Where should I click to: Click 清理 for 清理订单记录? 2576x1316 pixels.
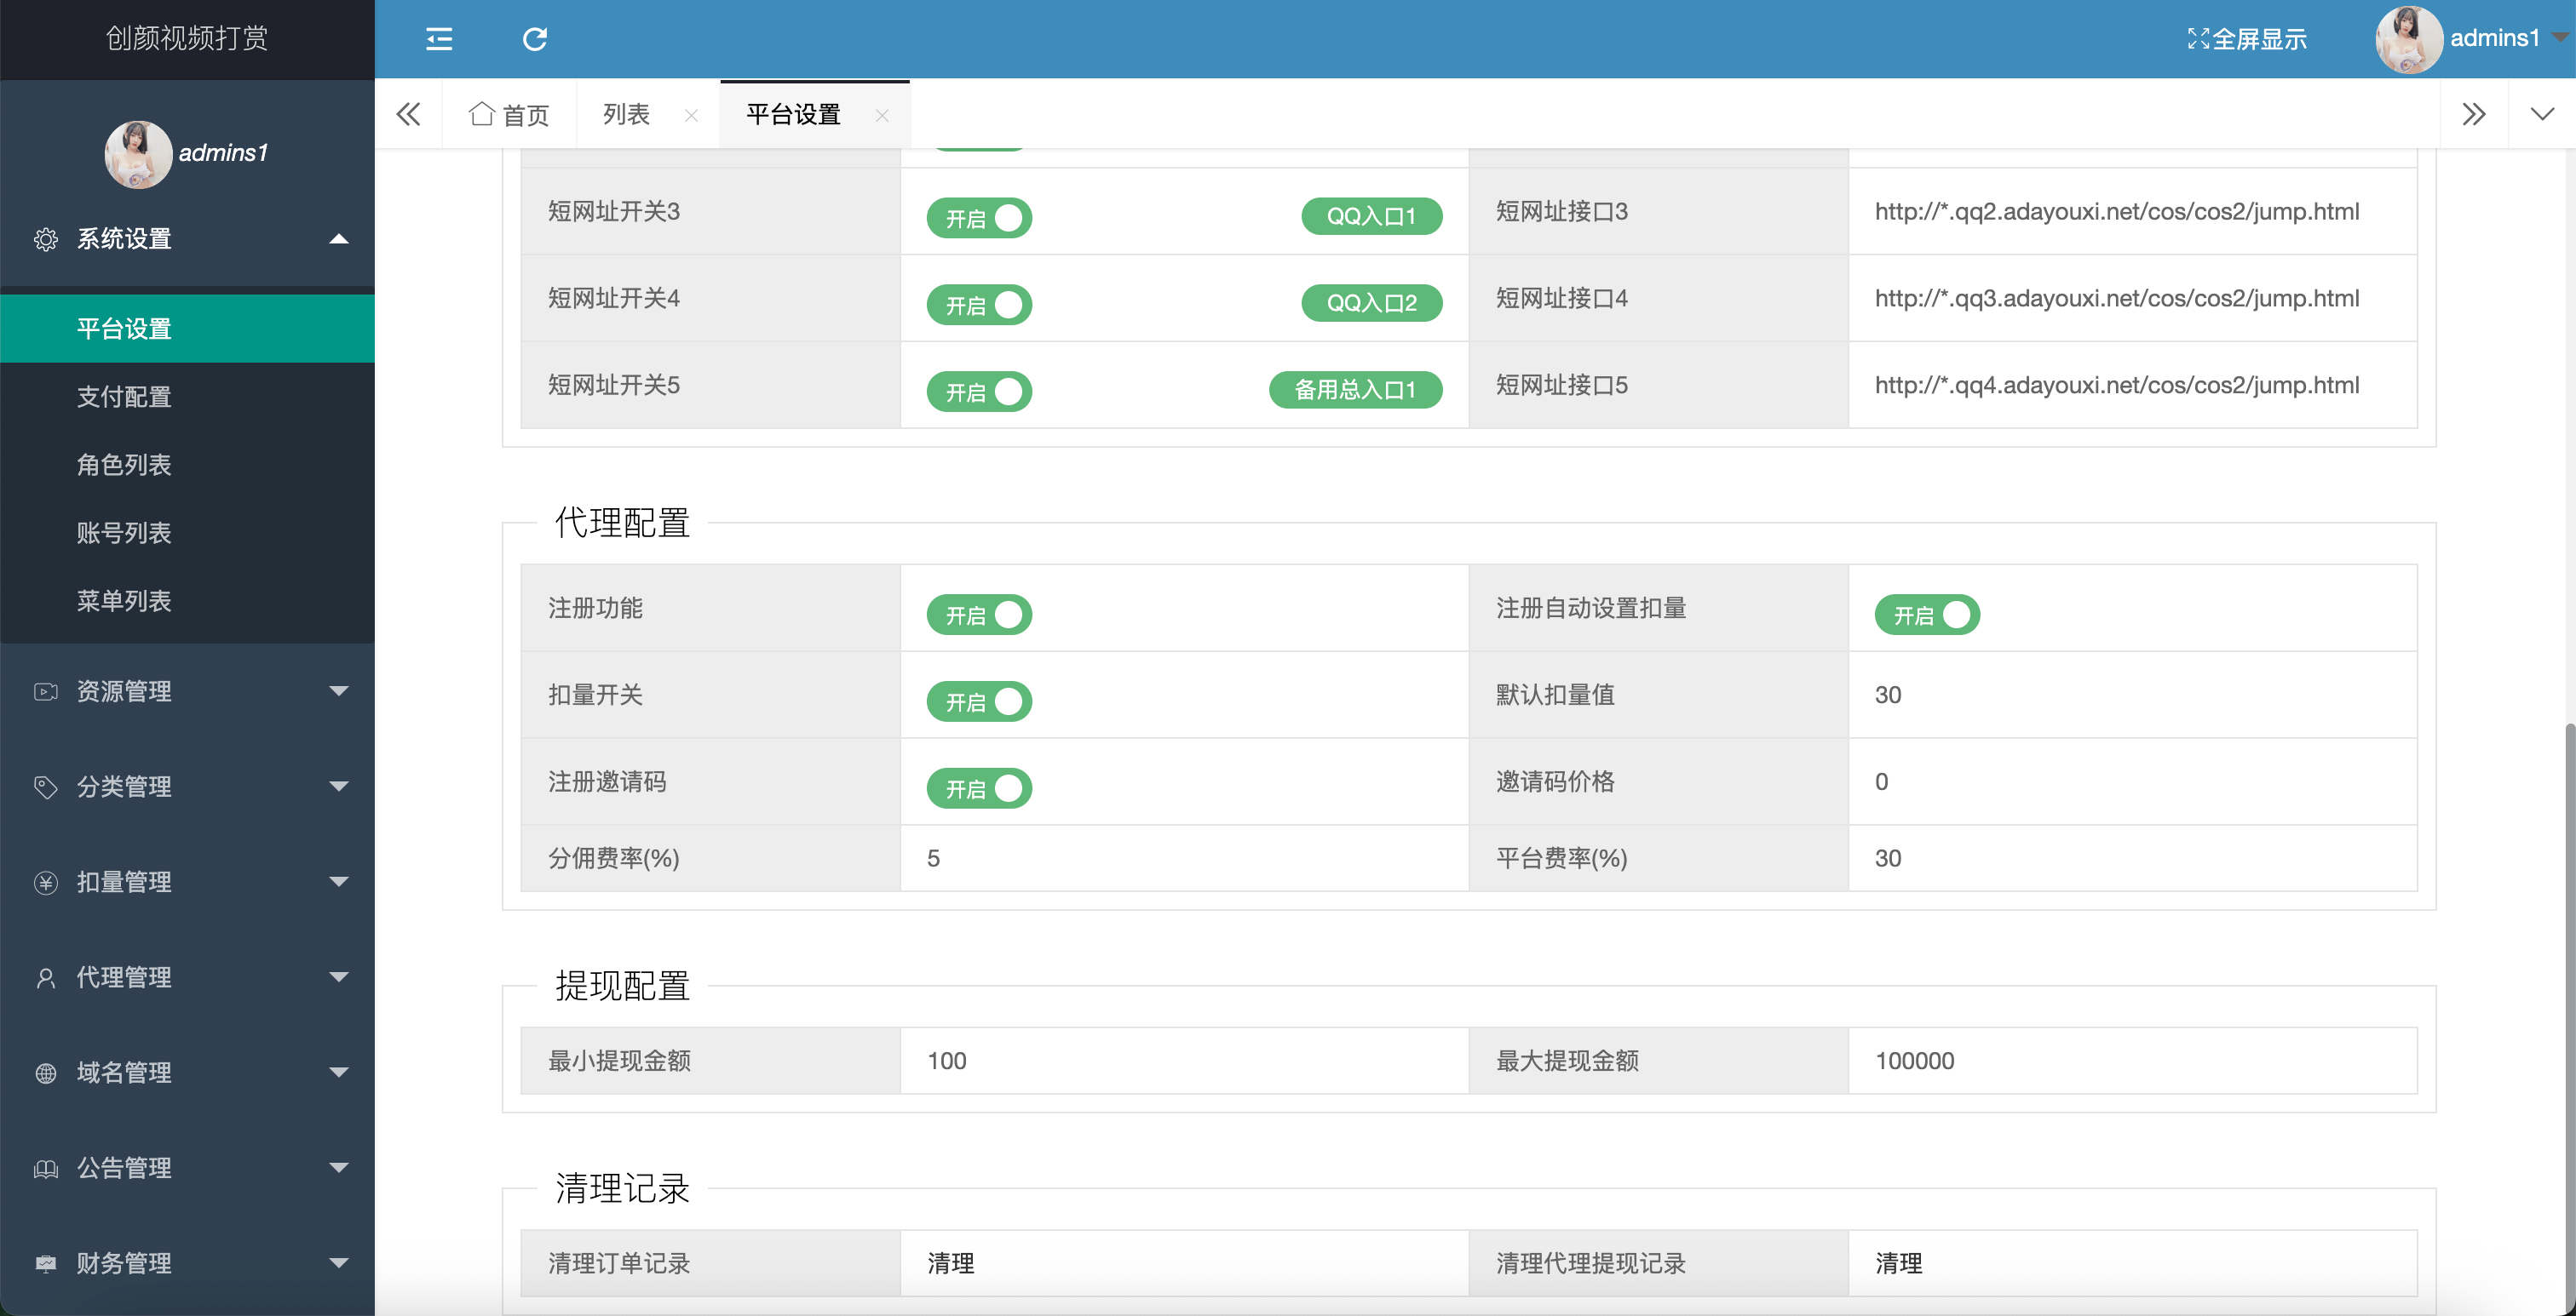(950, 1263)
